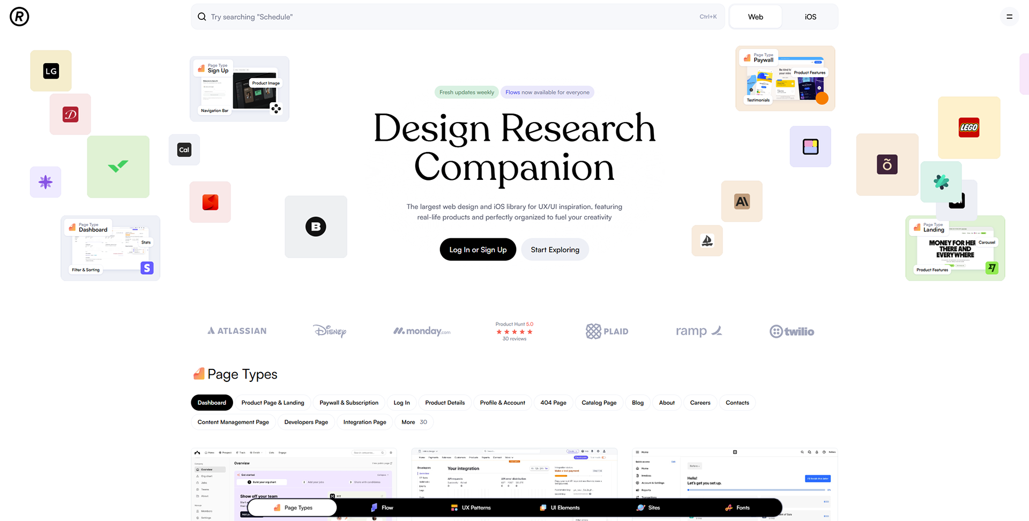Select Paywall & Subscription chip

(x=349, y=403)
